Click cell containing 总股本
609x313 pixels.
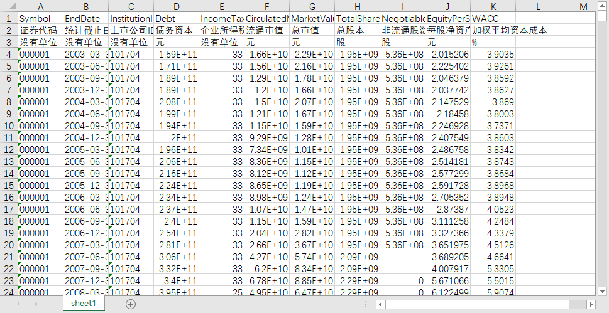point(358,30)
